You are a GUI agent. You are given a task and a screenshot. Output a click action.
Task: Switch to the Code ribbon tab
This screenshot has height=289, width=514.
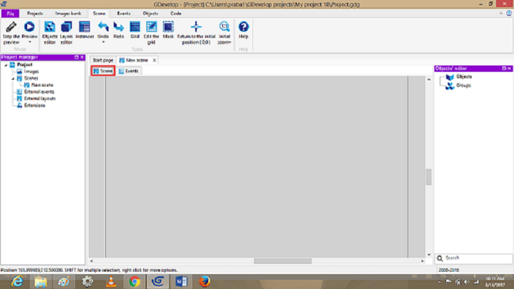point(175,13)
